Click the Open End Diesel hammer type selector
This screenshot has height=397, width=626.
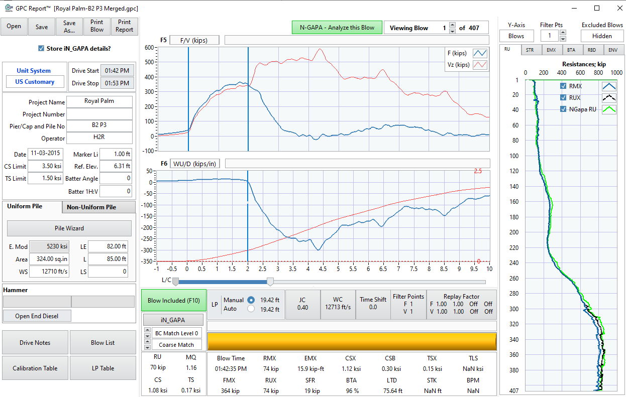pos(36,316)
